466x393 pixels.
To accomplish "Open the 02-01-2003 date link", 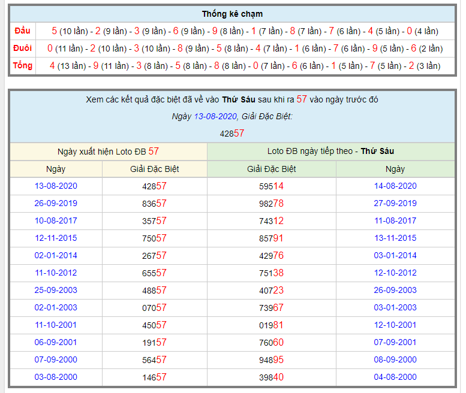I will (56, 307).
